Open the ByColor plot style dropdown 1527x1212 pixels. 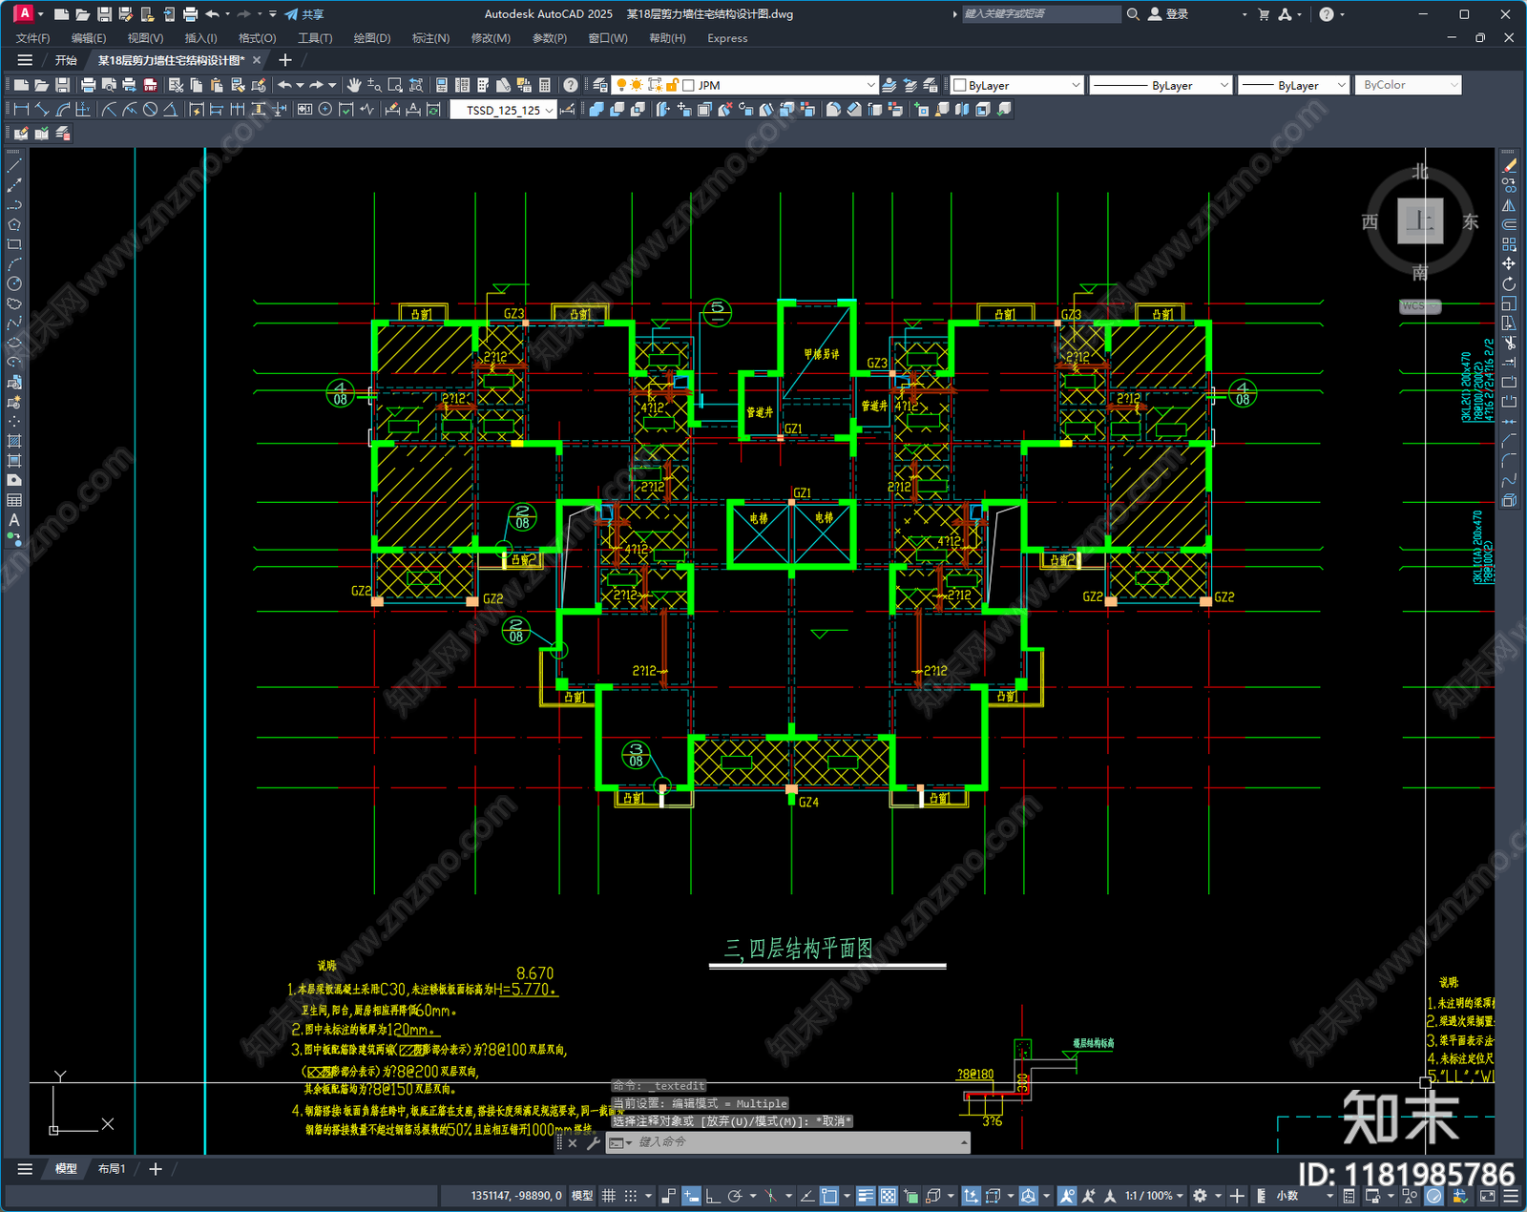[x=1409, y=85]
